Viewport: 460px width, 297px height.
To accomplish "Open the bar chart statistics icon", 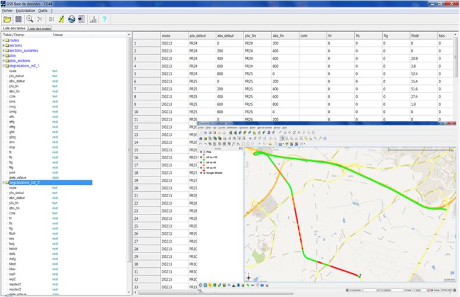I will 93,20.
